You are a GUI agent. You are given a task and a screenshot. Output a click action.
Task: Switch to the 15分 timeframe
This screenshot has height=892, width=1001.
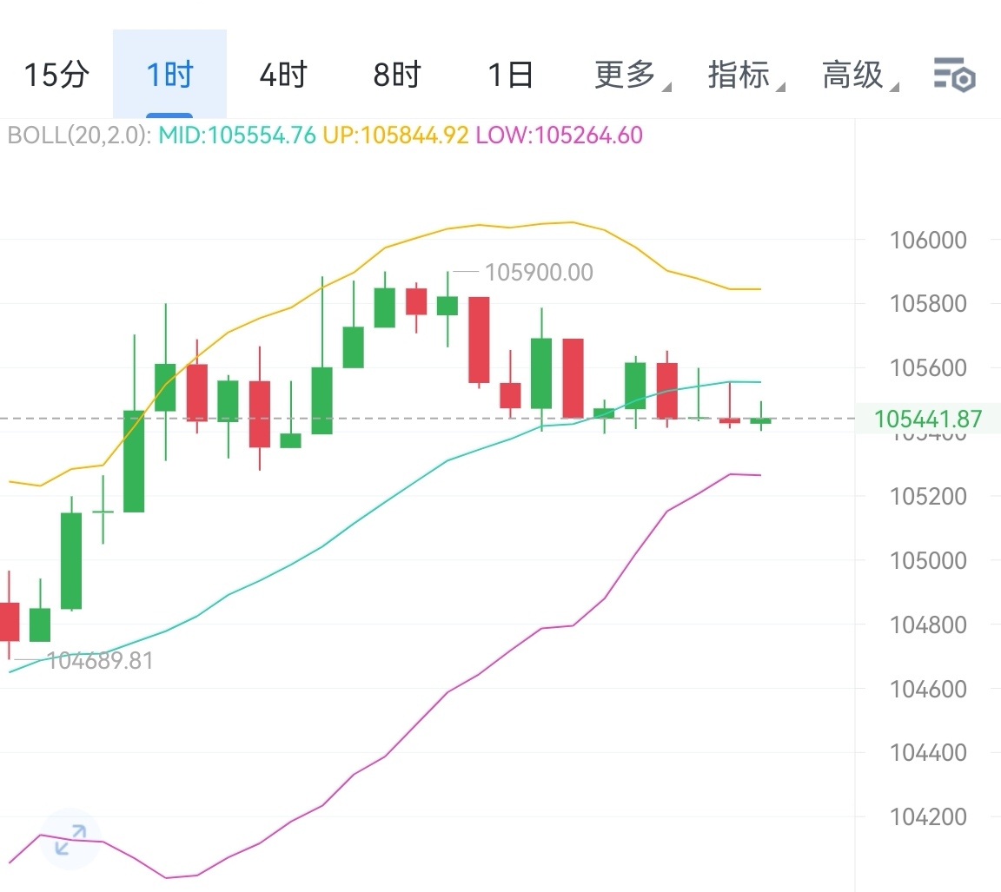click(x=56, y=76)
